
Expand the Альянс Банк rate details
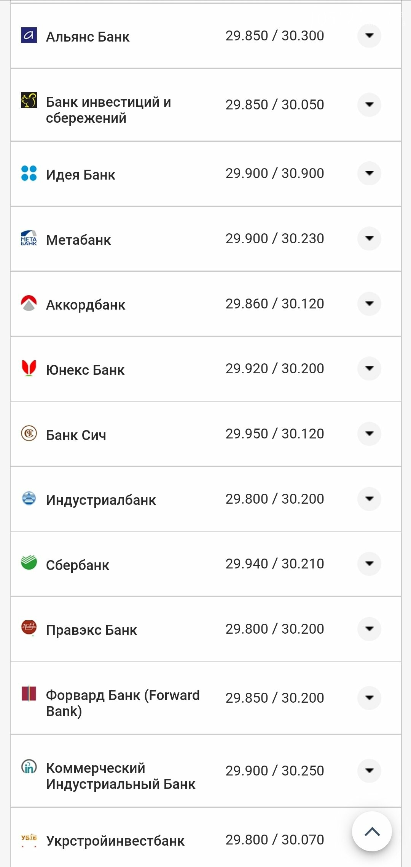coord(369,36)
